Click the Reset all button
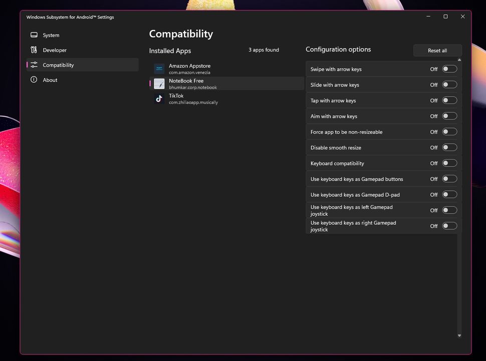The image size is (486, 361). pos(437,50)
